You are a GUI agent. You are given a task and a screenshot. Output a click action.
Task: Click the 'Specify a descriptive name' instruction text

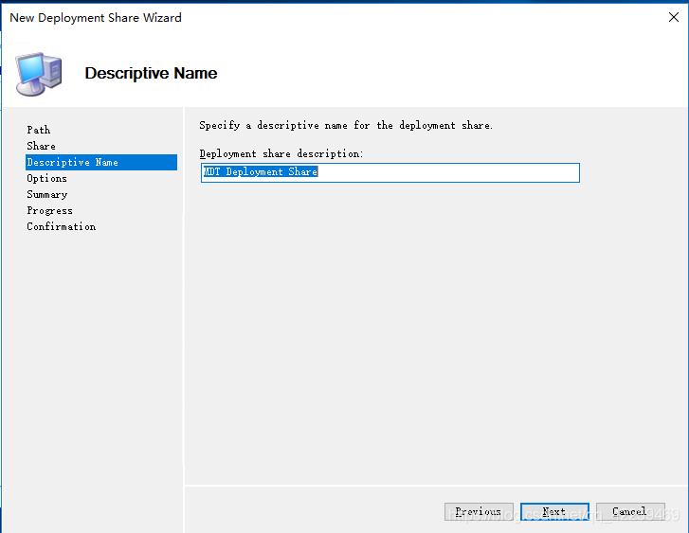click(346, 125)
